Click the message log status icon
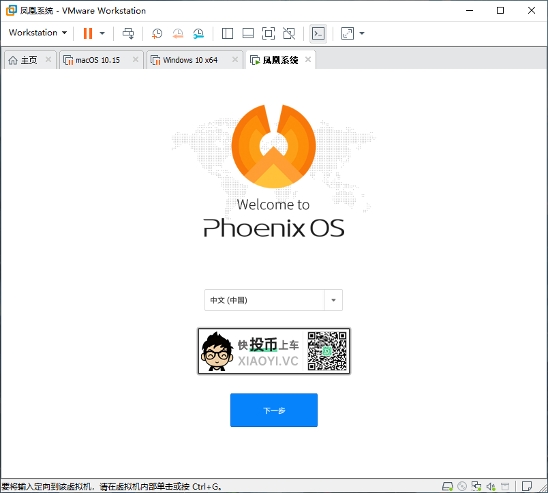The height and width of the screenshot is (493, 548). click(527, 486)
